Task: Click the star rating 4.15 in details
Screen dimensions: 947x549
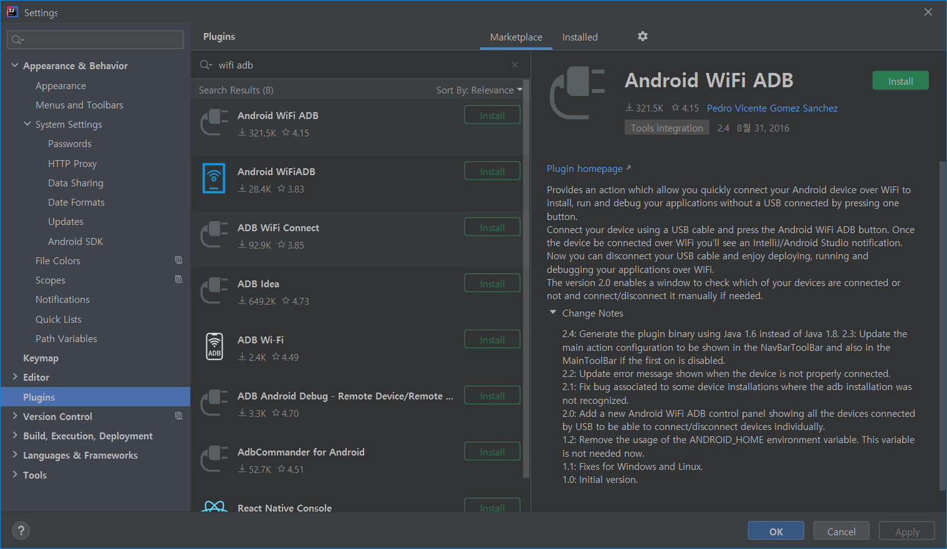Action: tap(685, 108)
